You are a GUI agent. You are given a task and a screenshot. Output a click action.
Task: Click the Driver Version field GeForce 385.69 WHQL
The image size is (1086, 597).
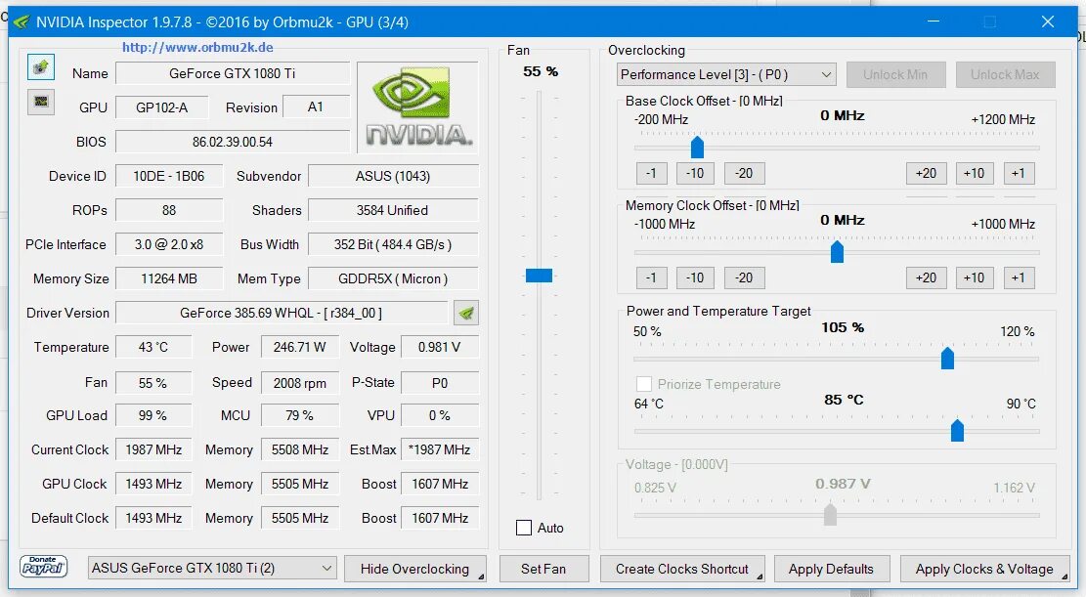pos(282,313)
